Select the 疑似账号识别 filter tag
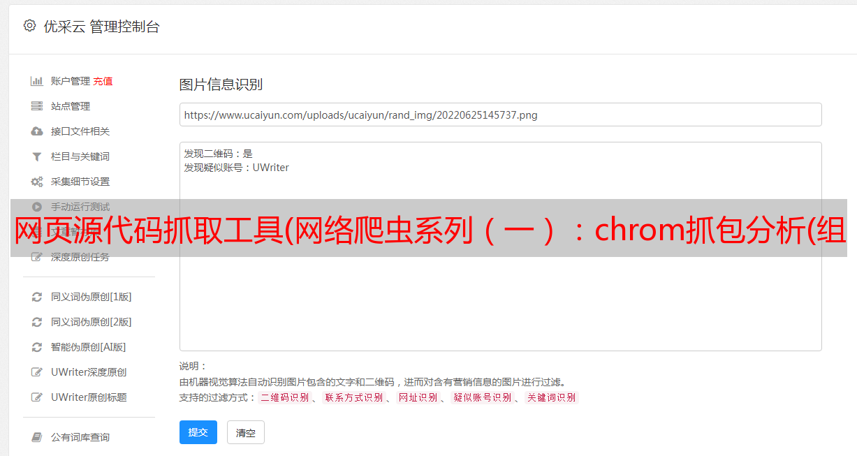The width and height of the screenshot is (857, 456). [482, 397]
